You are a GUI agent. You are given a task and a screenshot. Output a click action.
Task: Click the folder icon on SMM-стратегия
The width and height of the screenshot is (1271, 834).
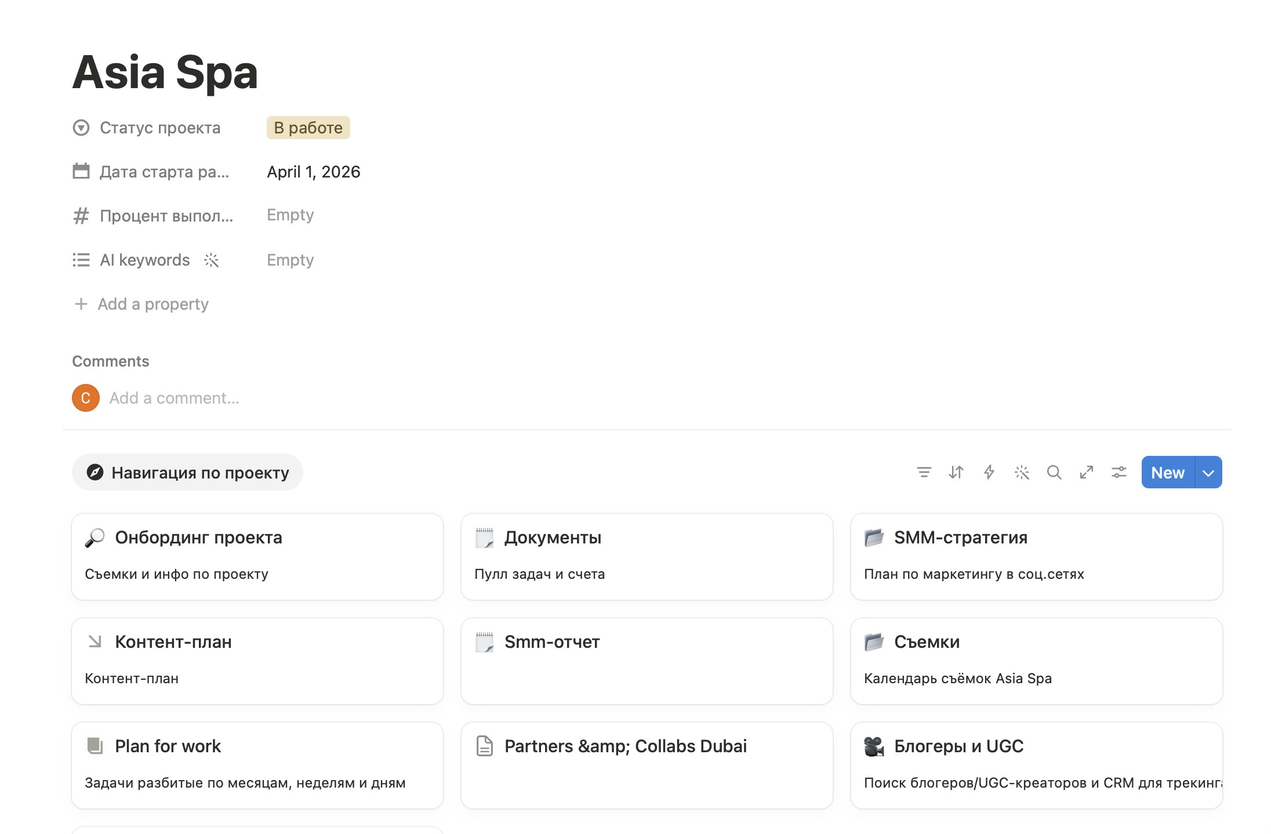point(874,538)
